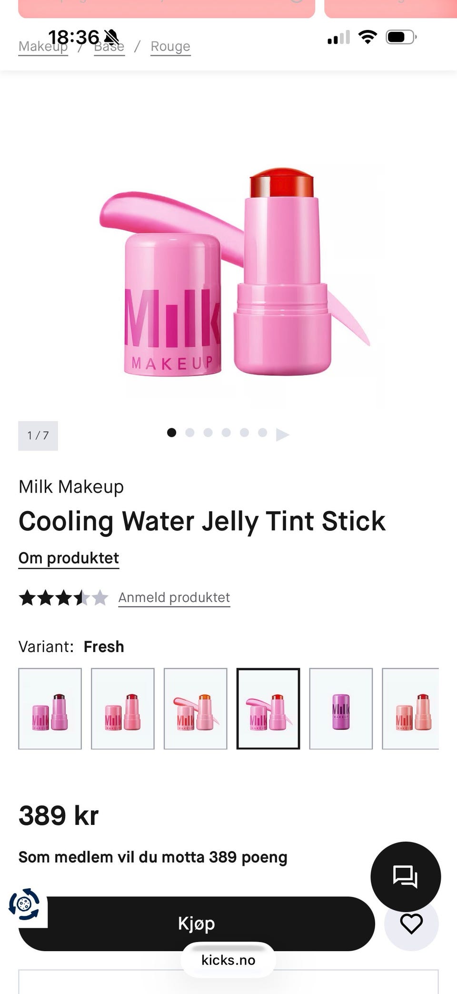Add product to favorites with heart icon
Screen dimensions: 457x994
pos(411,924)
